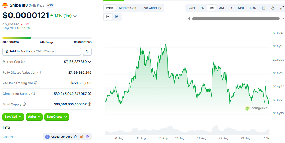Switch to line chart view icon
The width and height of the screenshot is (285, 143).
(x=108, y=17)
